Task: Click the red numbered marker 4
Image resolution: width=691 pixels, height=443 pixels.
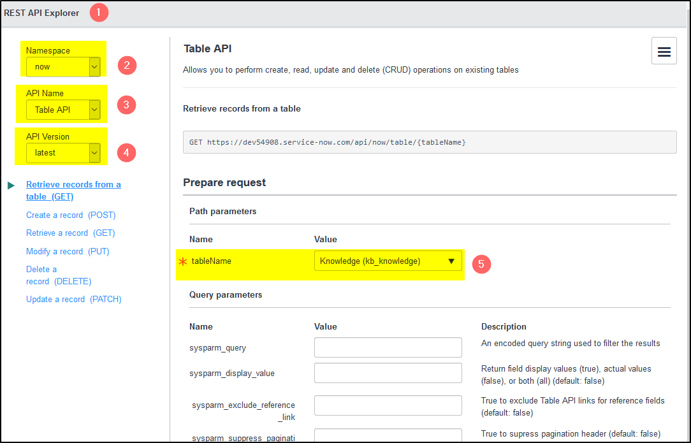Action: coord(127,152)
